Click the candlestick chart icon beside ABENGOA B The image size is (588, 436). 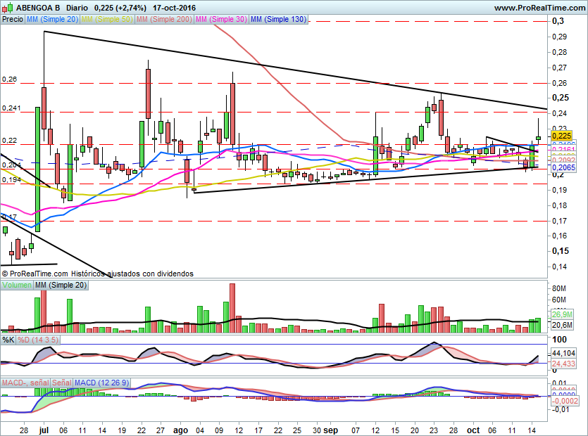[7, 8]
